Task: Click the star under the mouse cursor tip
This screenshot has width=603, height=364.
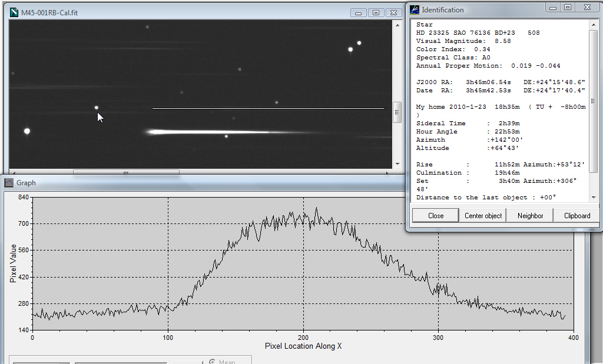Action: (97, 108)
